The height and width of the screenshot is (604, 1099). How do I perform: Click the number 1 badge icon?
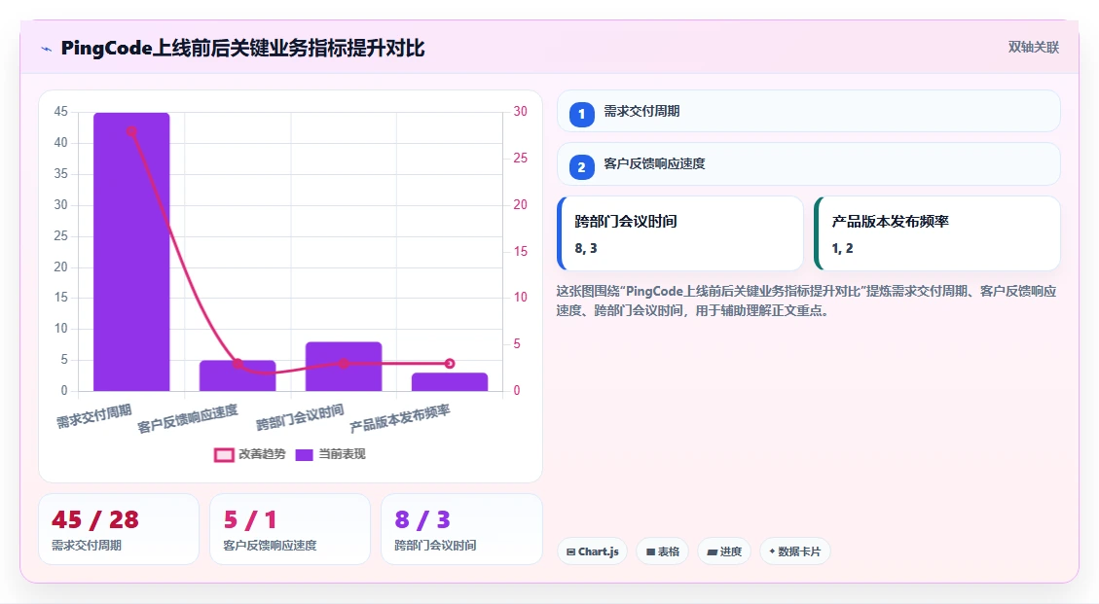582,114
